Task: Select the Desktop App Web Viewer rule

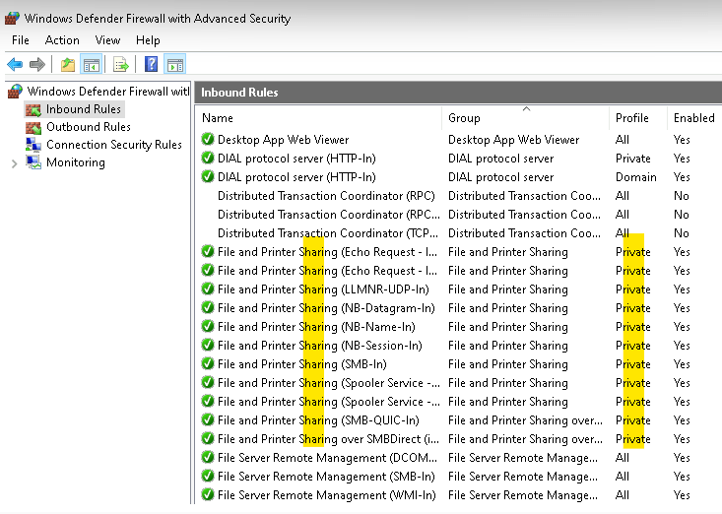Action: tap(283, 140)
